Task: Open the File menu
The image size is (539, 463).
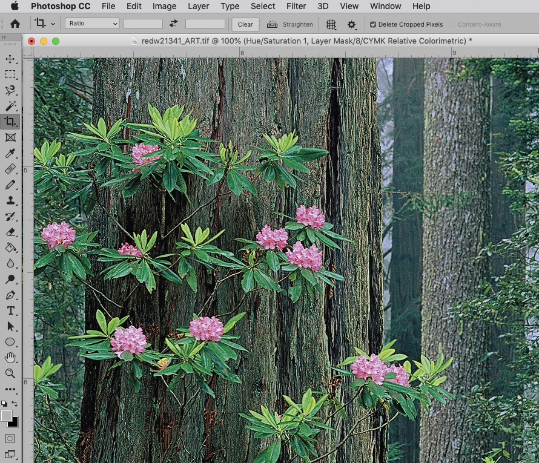Action: pyautogui.click(x=108, y=6)
